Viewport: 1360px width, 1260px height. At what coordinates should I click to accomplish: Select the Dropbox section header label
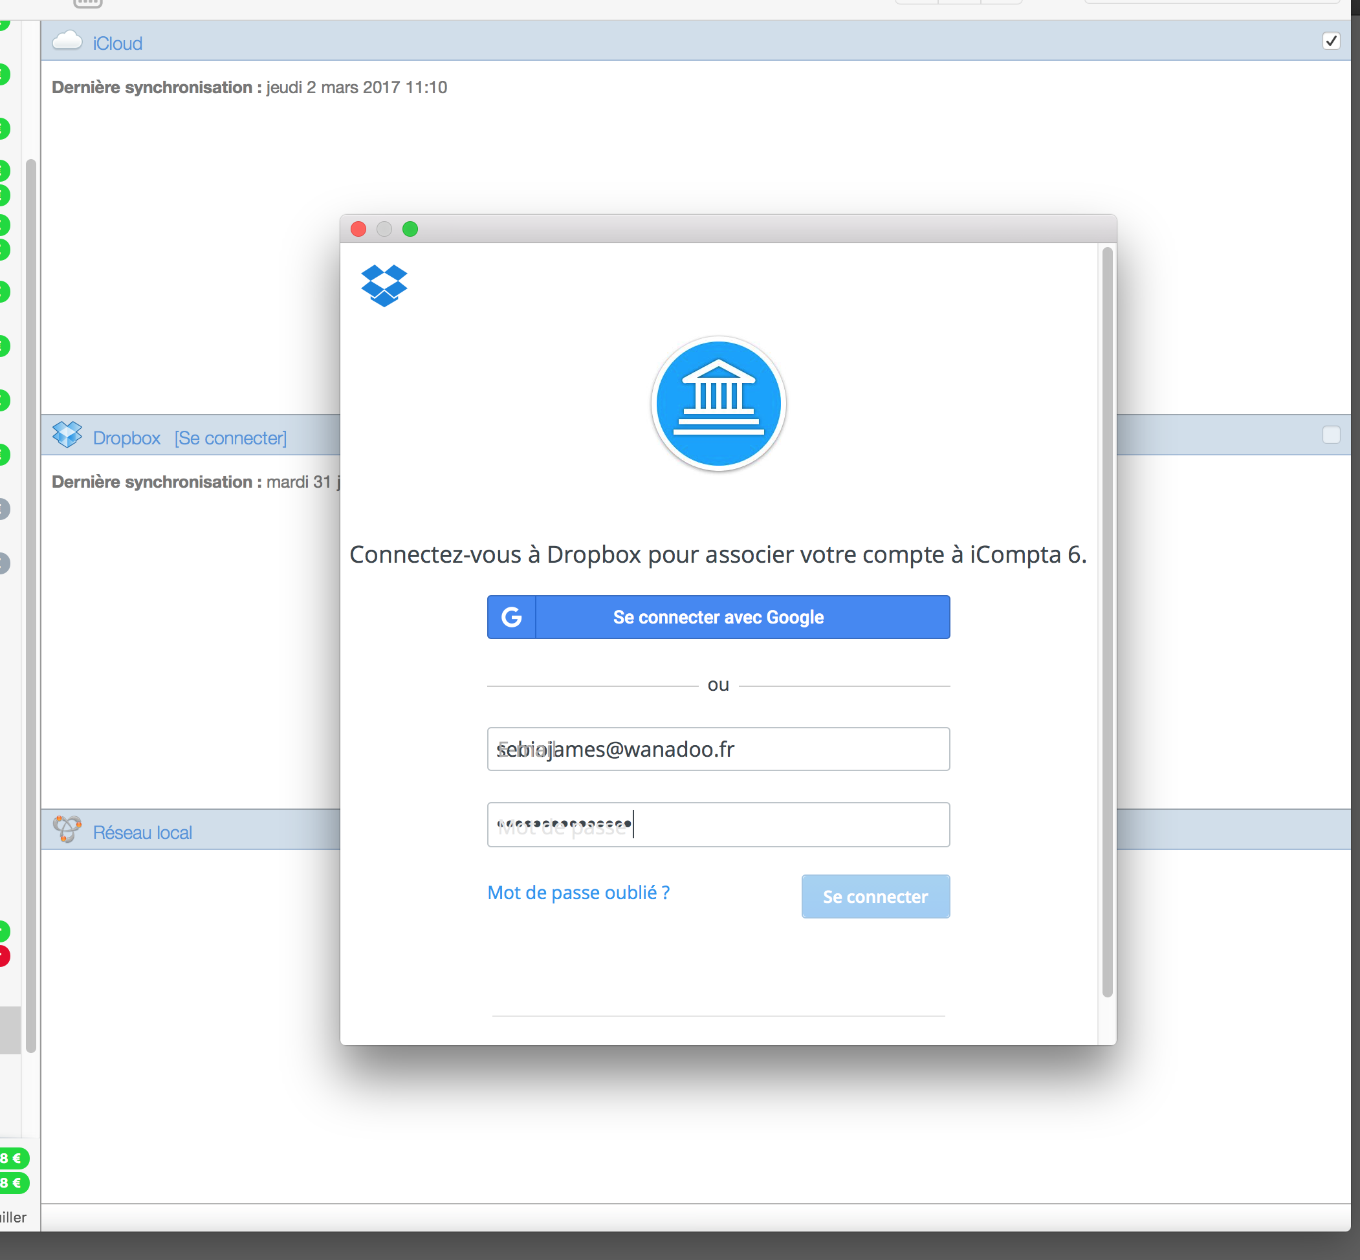(126, 438)
